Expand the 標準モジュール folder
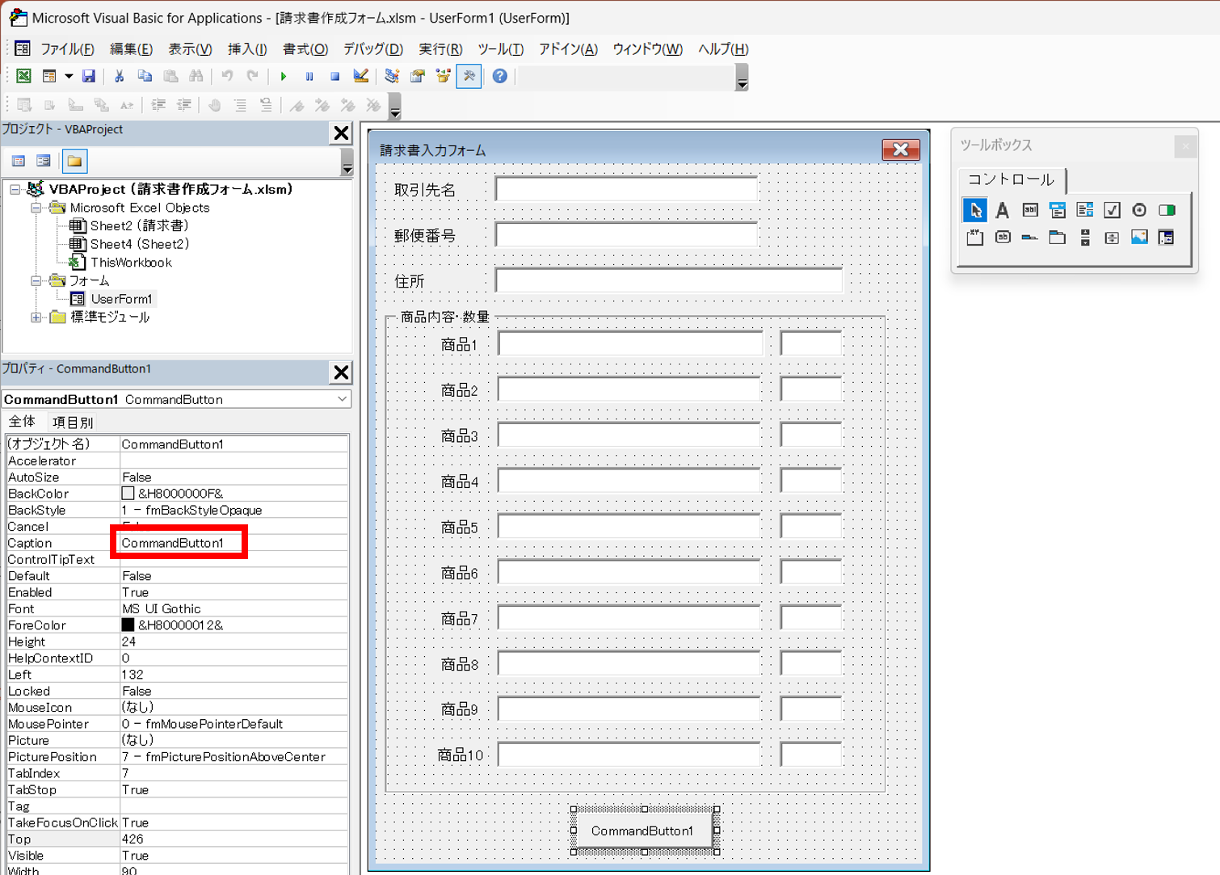This screenshot has height=875, width=1220. click(36, 318)
